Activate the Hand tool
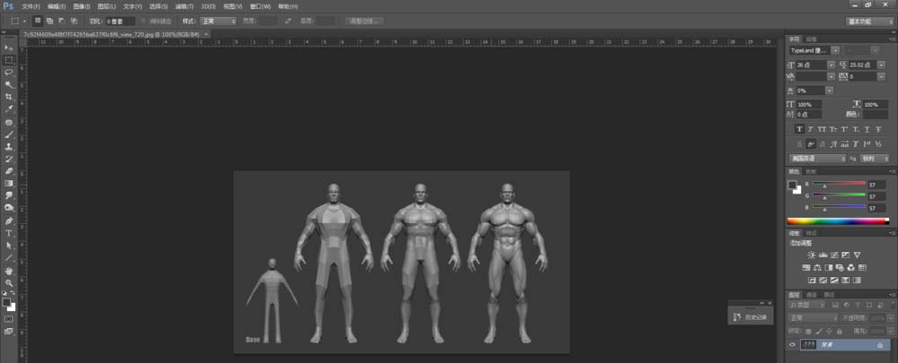The width and height of the screenshot is (898, 363). [9, 270]
